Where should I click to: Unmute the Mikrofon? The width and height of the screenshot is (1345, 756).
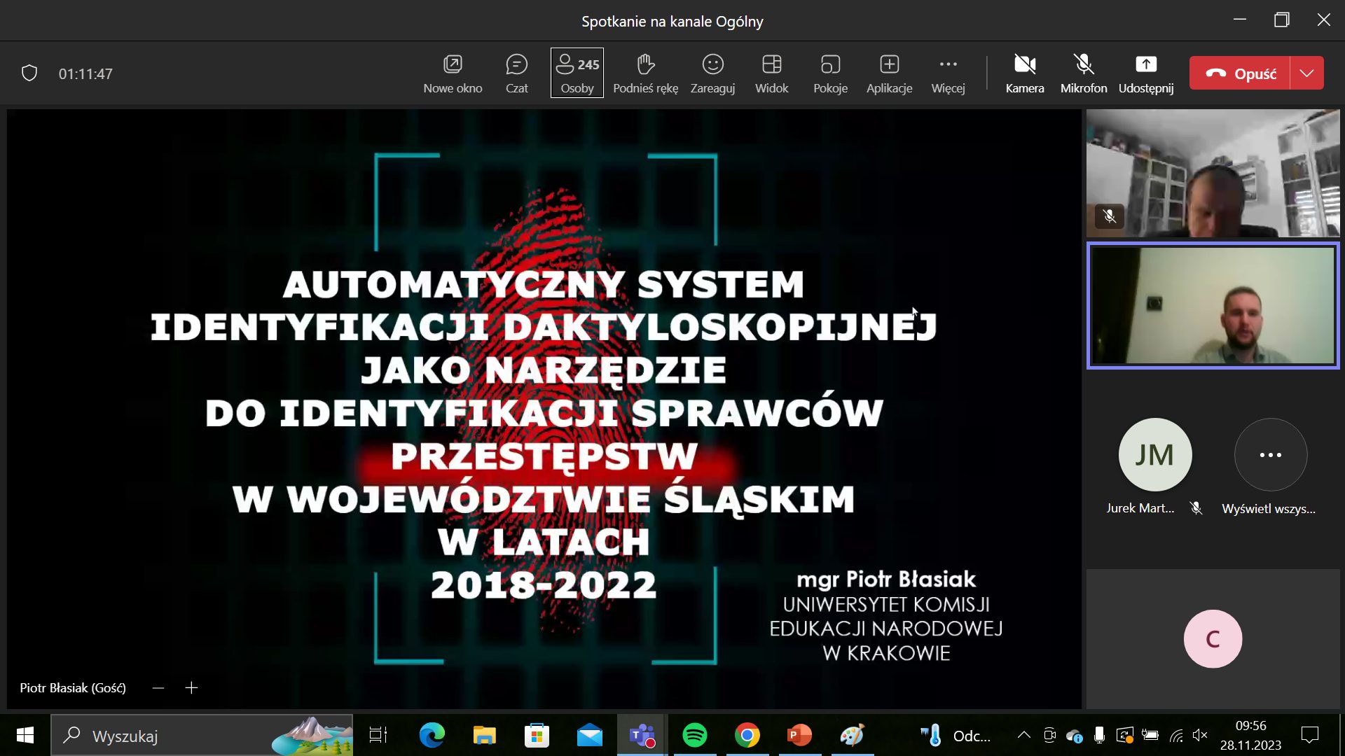(1083, 73)
